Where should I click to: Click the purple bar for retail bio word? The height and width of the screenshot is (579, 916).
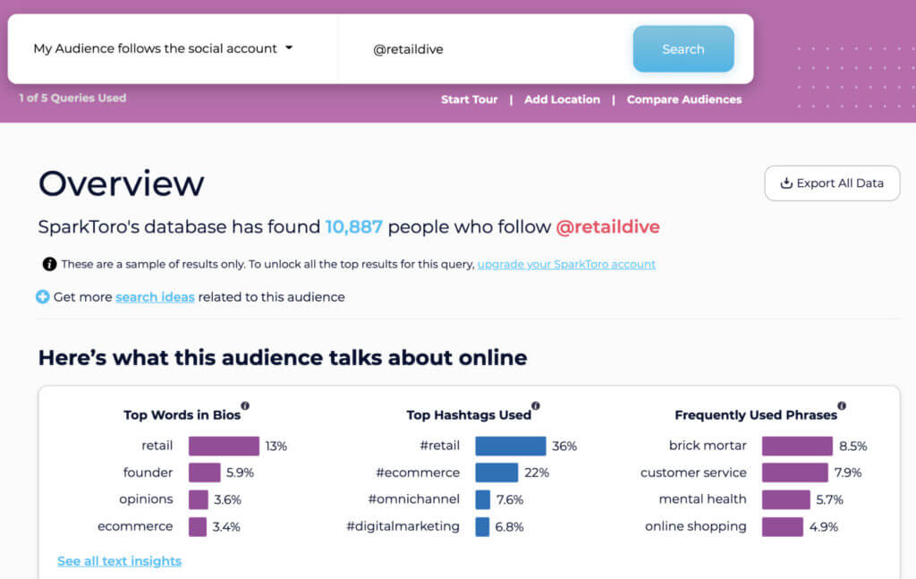pos(224,446)
